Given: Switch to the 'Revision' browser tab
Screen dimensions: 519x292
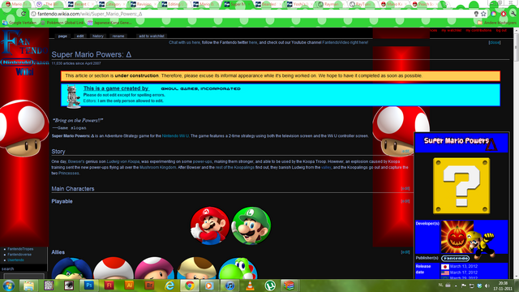Looking at the screenshot, I should [x=143, y=4].
